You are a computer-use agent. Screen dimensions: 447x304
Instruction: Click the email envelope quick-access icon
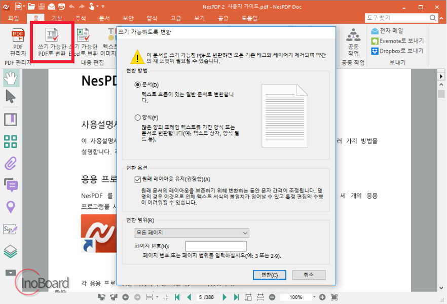[x=52, y=7]
